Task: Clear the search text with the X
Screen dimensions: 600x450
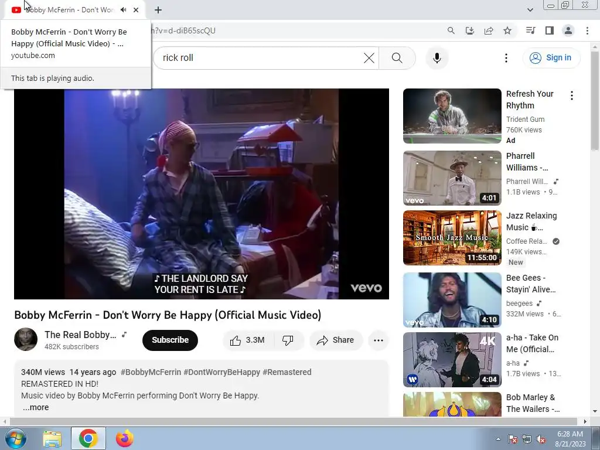Action: tap(369, 58)
